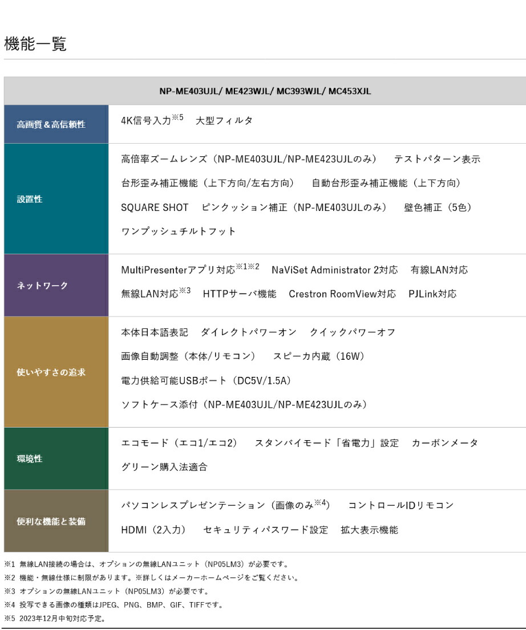Click 本体日本語表記 entry
526x630 pixels.
(x=155, y=332)
